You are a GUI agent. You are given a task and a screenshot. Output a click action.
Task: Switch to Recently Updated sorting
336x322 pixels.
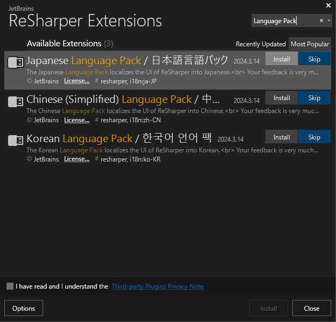(261, 44)
